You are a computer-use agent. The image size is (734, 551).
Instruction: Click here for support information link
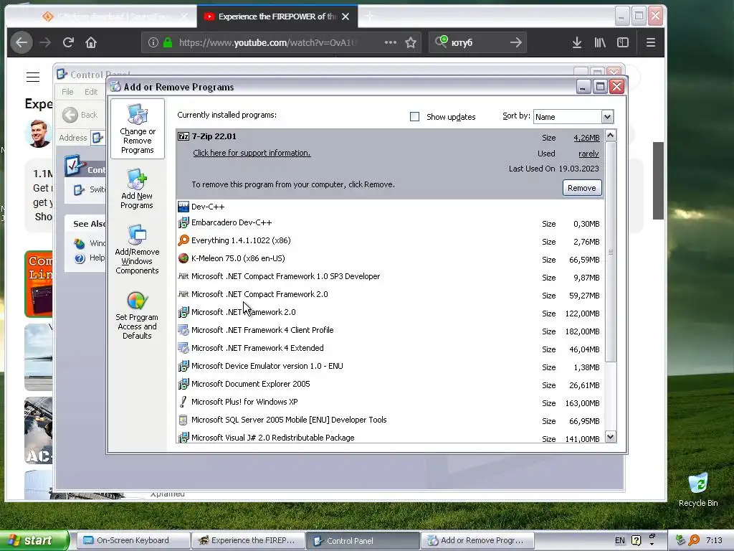pos(252,153)
